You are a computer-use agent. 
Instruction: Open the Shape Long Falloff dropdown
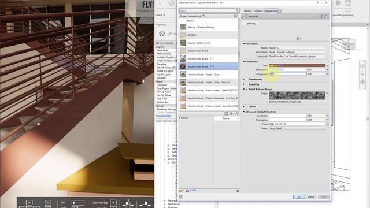(x=297, y=128)
